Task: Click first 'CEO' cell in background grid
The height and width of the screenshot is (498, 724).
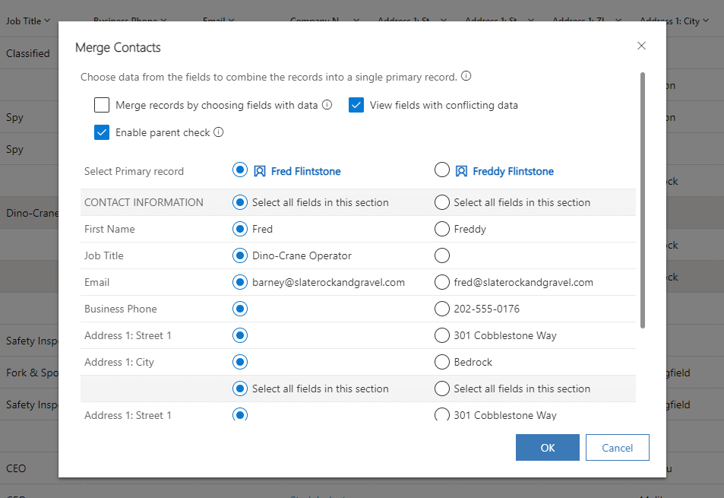Action: (16, 468)
